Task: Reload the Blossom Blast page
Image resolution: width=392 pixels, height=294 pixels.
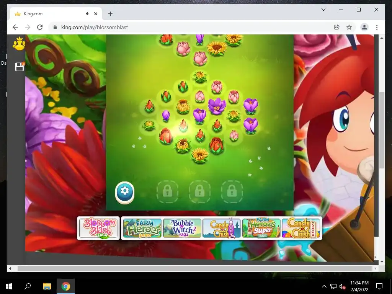Action: point(40,27)
